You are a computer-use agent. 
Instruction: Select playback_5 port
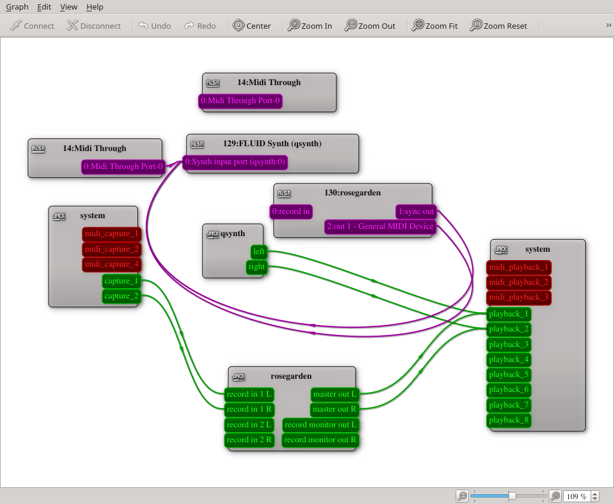click(x=508, y=375)
